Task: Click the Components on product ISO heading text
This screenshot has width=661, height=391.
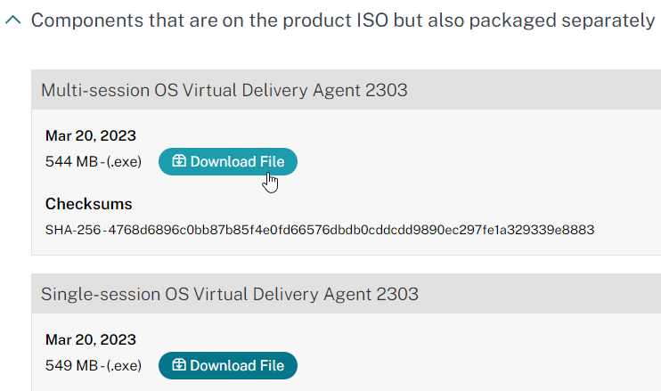Action: 343,20
